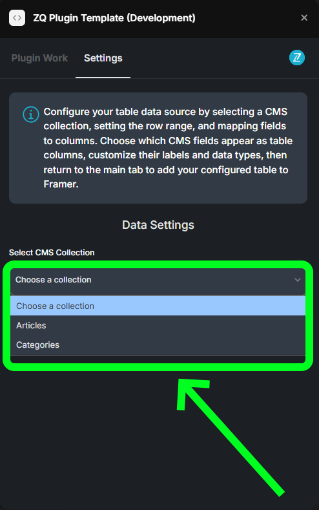319x510 pixels.
Task: Click the Select CMS Collection label
Action: [x=52, y=252]
